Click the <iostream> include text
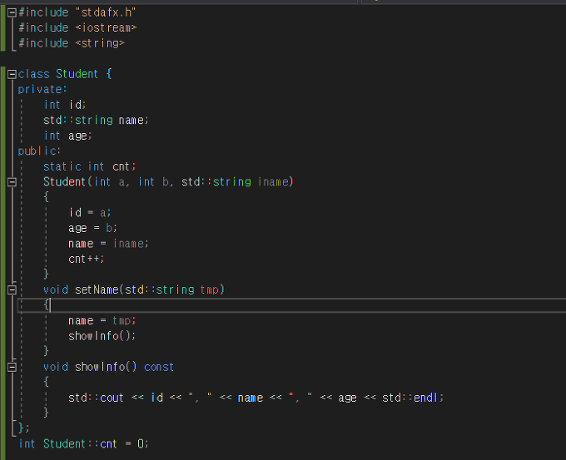 click(x=107, y=27)
